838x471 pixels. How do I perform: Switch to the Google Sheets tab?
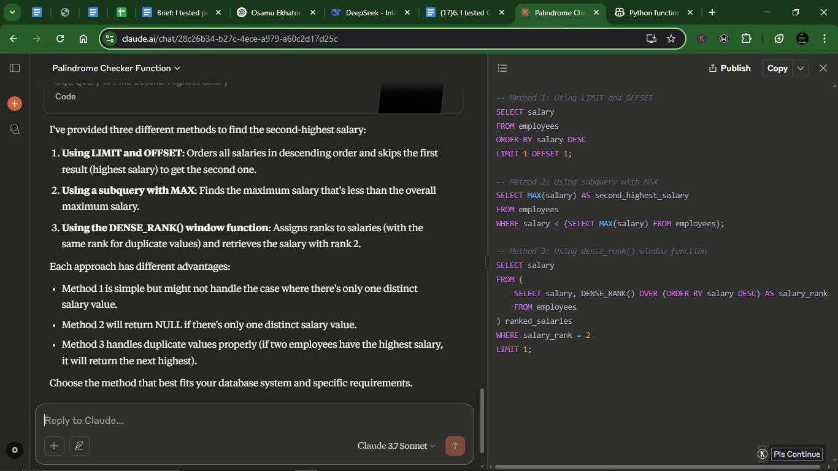tap(121, 12)
